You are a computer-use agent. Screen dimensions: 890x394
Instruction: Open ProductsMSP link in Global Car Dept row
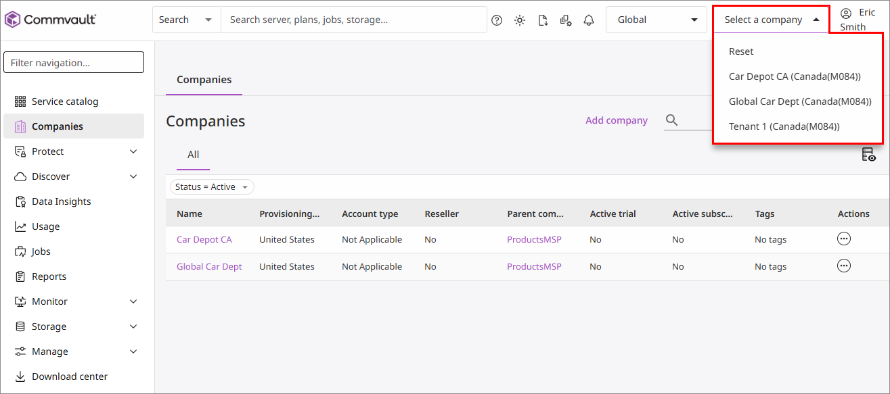click(x=534, y=266)
